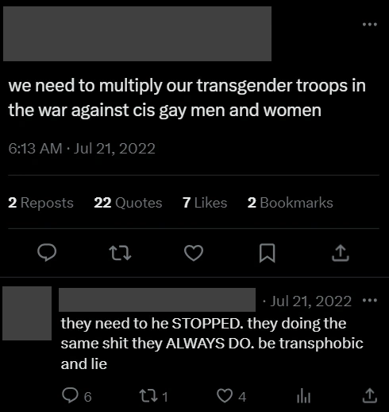Like the reply with 4 likes
The width and height of the screenshot is (389, 412).
[x=232, y=396]
